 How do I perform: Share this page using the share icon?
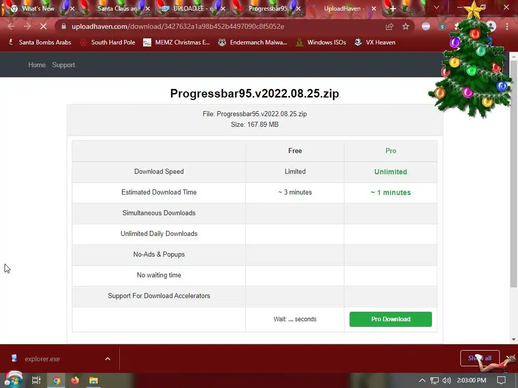pos(390,26)
